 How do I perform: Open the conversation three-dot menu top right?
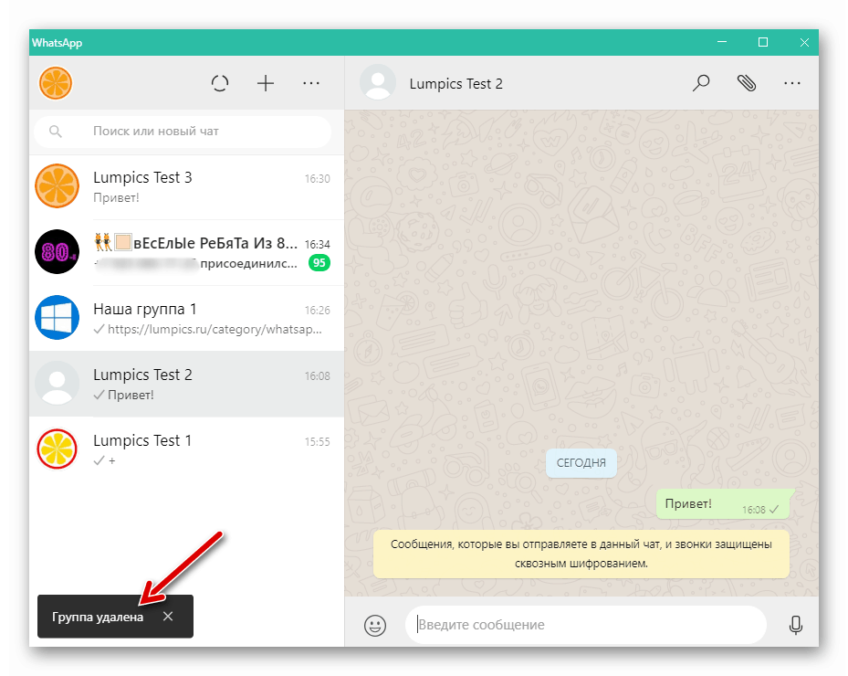pos(792,83)
